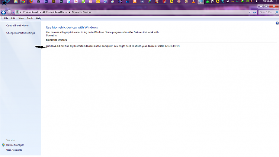Launch Lightroom from the taskbar
The image size is (279, 157).
[x=61, y=1]
